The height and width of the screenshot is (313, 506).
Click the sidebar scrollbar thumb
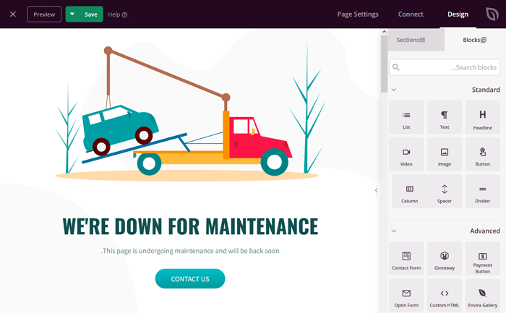click(x=384, y=64)
